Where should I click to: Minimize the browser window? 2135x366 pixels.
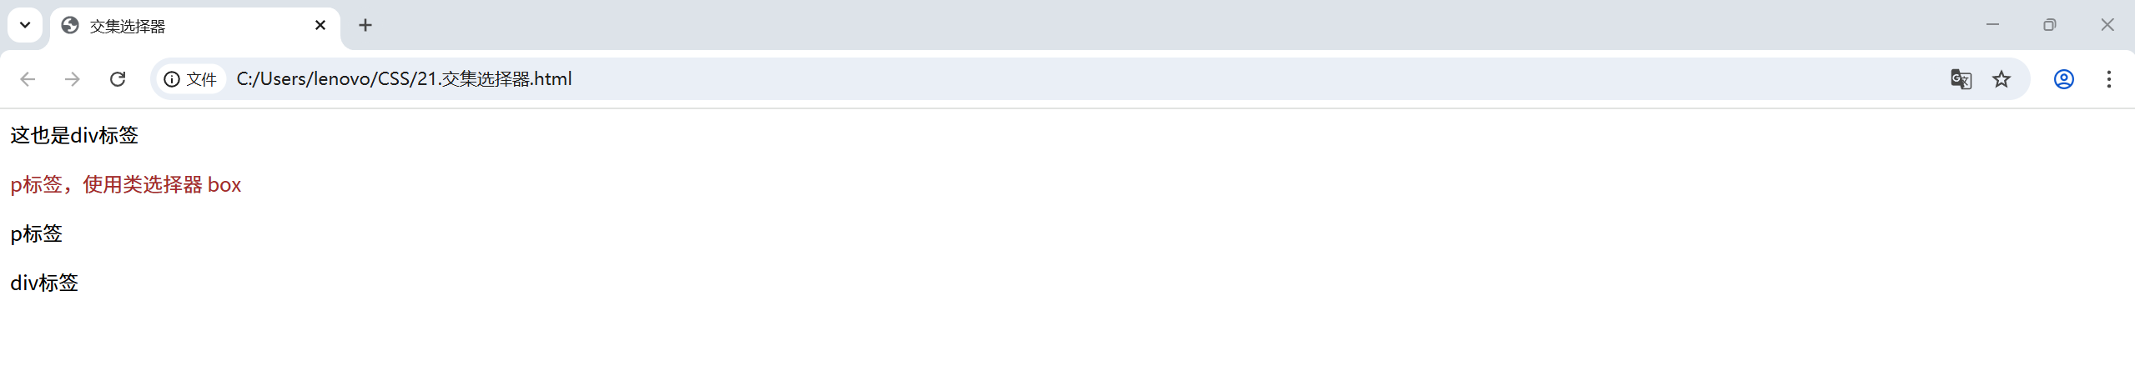(x=1992, y=25)
